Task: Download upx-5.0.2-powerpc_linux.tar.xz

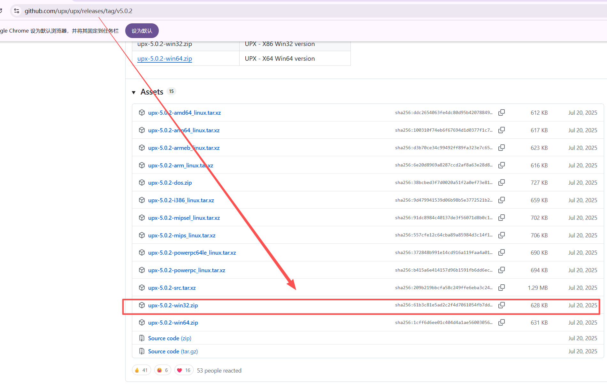Action: pyautogui.click(x=187, y=270)
